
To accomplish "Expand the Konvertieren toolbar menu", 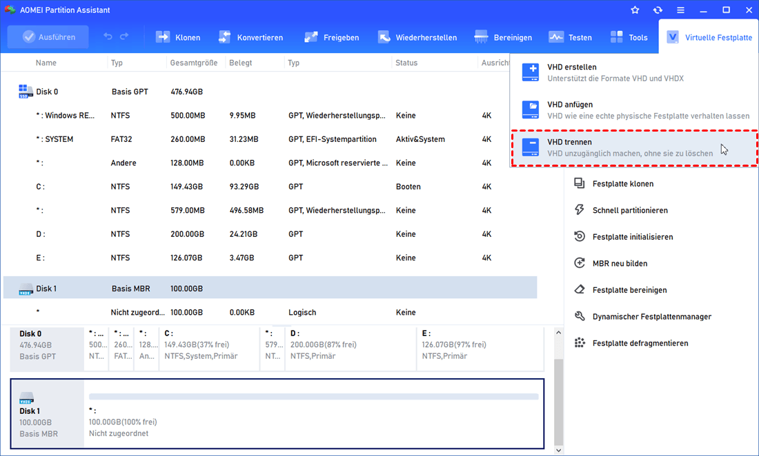I will (x=250, y=37).
